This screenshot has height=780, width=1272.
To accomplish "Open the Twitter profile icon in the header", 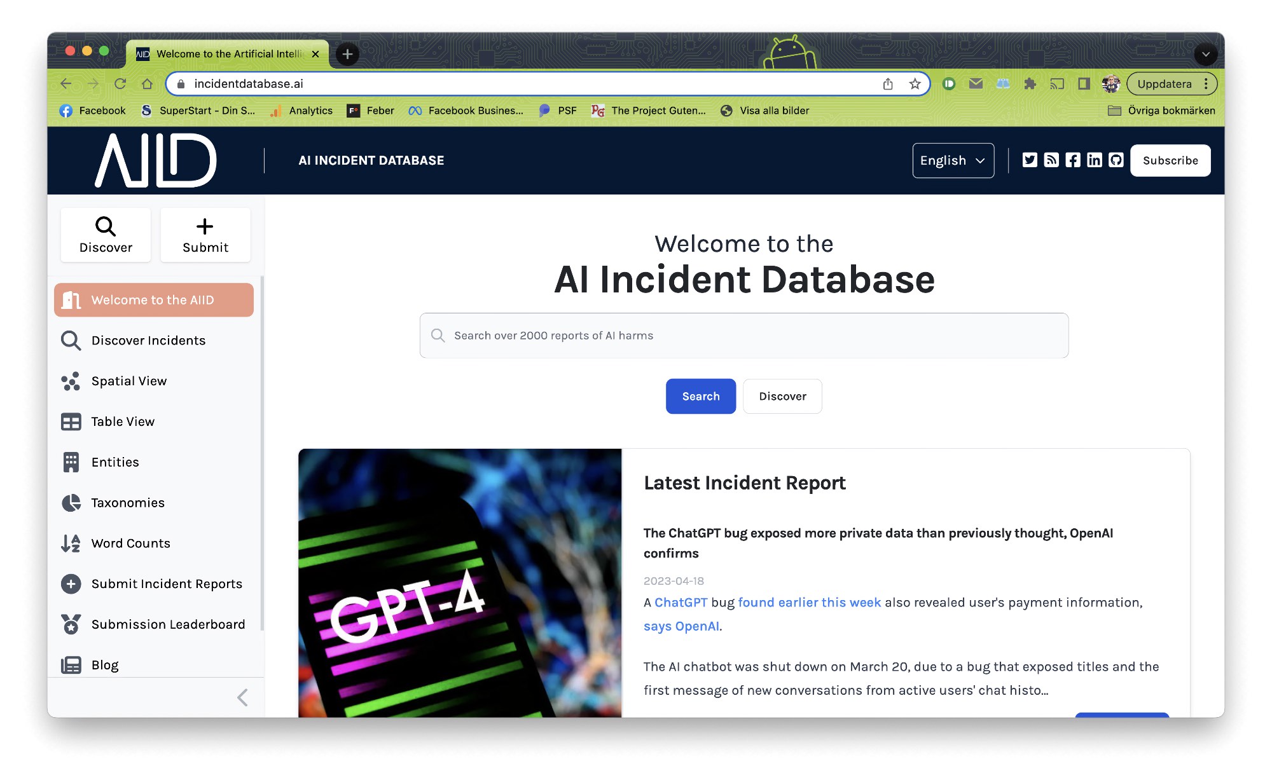I will coord(1029,160).
